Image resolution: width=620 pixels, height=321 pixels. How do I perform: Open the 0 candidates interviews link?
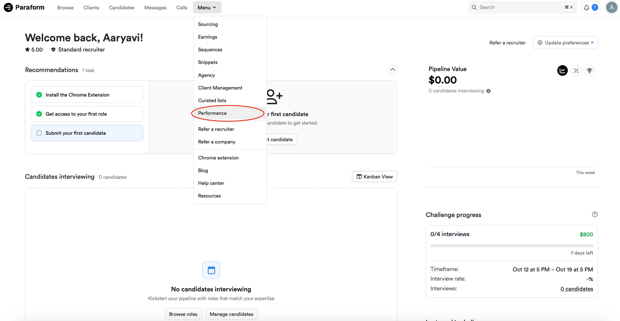point(577,289)
